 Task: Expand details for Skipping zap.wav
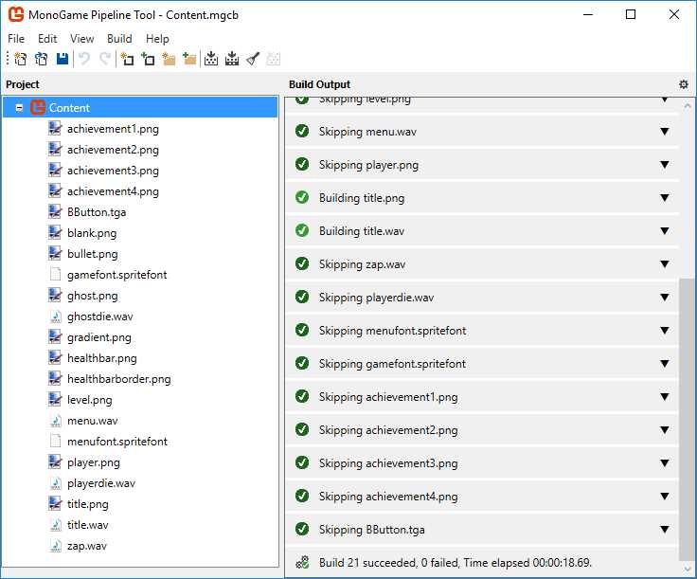pos(665,264)
